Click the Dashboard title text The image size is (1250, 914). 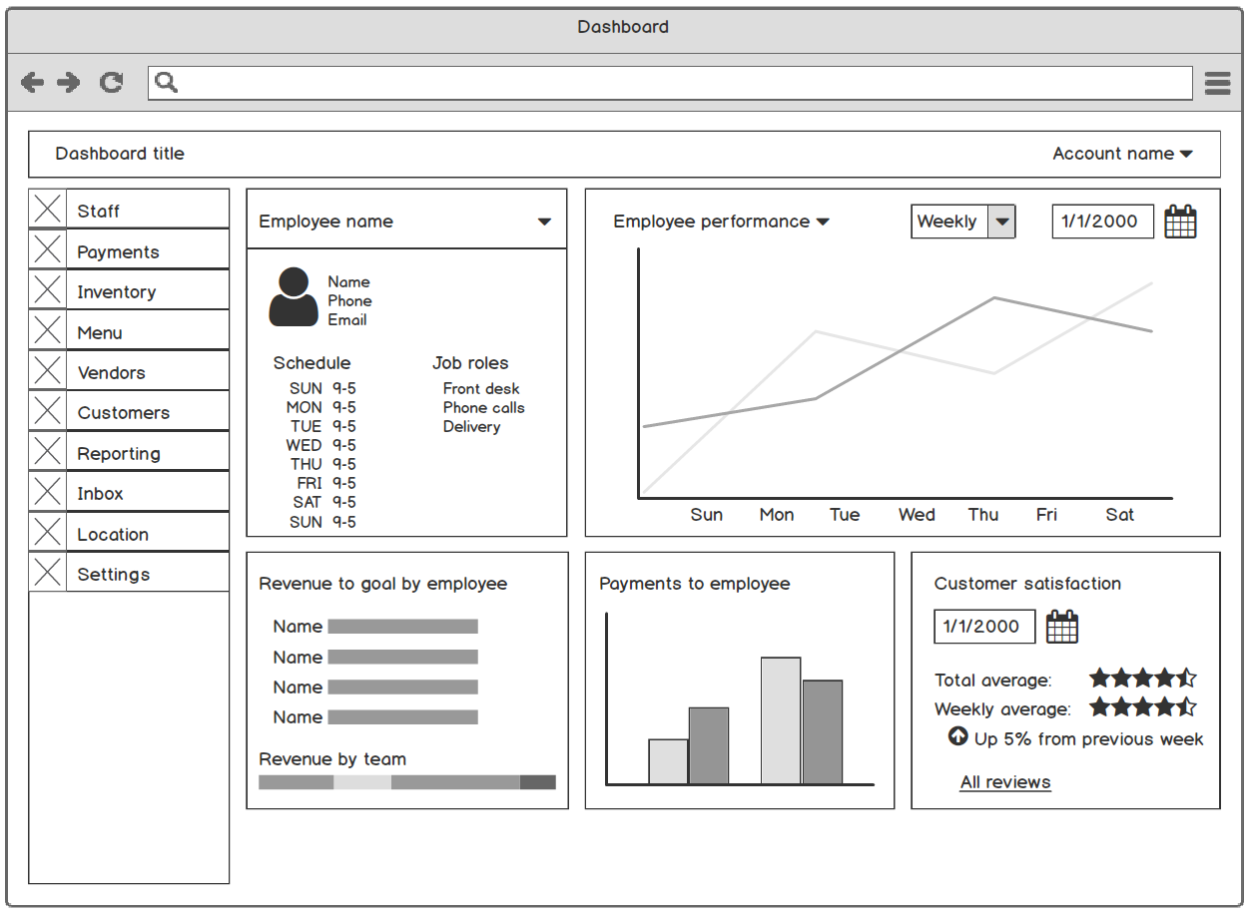pos(120,154)
